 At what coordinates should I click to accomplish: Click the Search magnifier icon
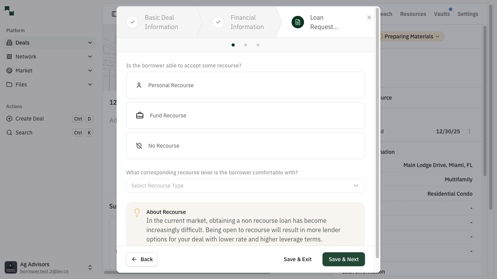[x=9, y=133]
